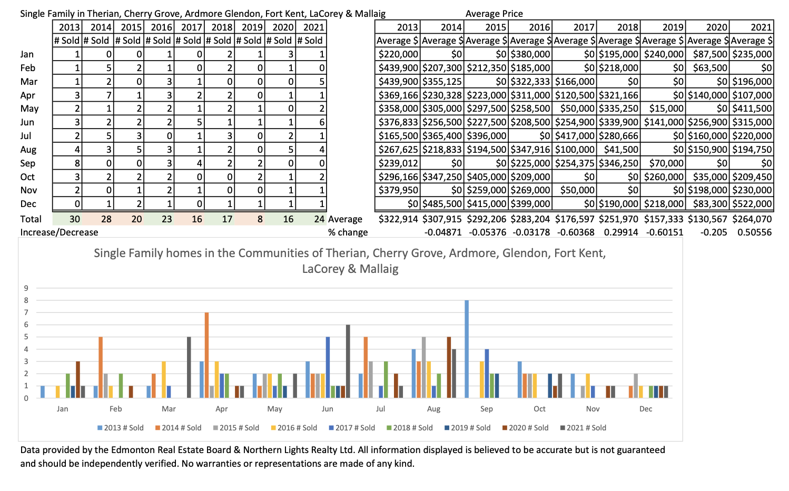Click the $380,000 cell in the Jan row

pyautogui.click(x=530, y=54)
